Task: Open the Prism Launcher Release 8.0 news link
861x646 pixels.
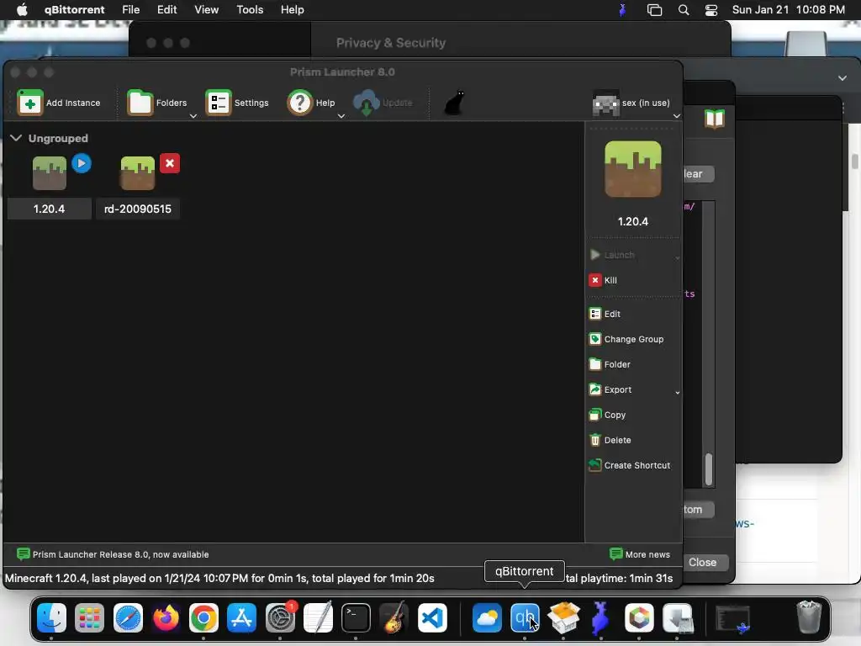Action: (x=114, y=554)
